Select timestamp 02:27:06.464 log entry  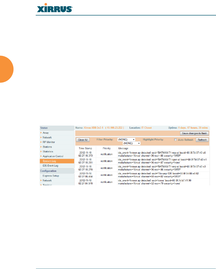[x=85, y=175]
